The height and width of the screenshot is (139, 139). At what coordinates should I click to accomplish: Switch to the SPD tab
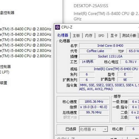(x=101, y=36)
